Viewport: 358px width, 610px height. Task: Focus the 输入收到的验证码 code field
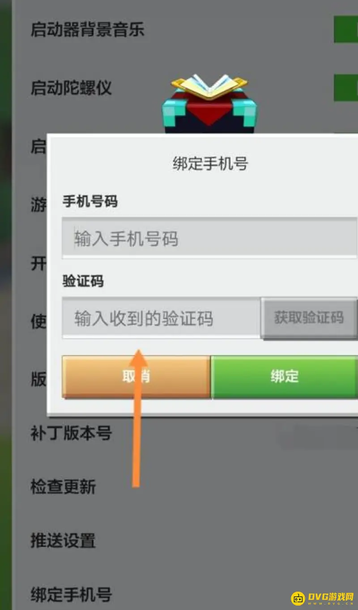point(161,318)
